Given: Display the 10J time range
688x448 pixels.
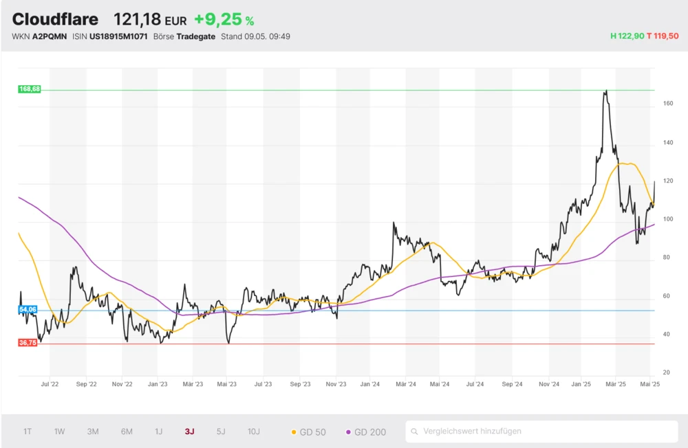Looking at the screenshot, I should [x=254, y=432].
